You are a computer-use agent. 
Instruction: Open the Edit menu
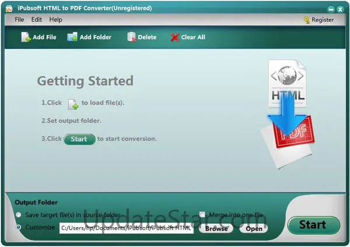tap(36, 20)
